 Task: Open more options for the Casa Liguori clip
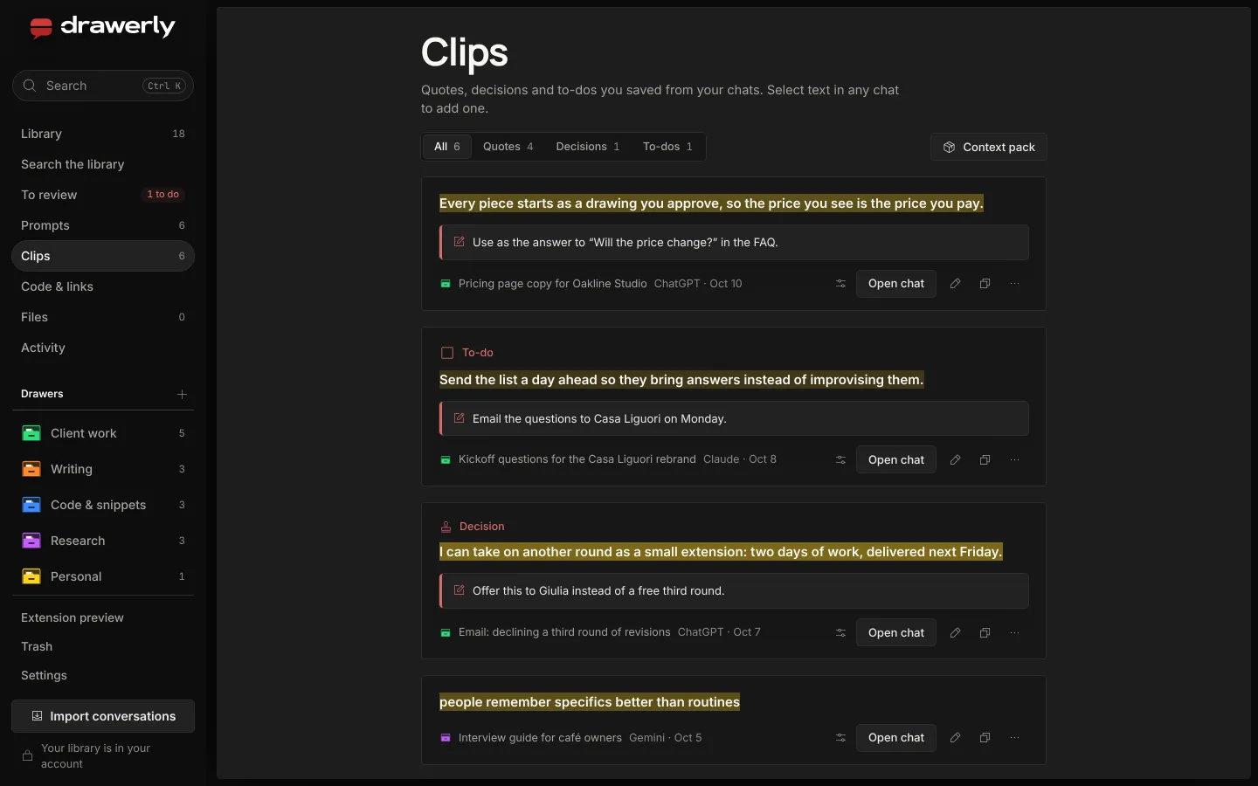pos(1014,460)
